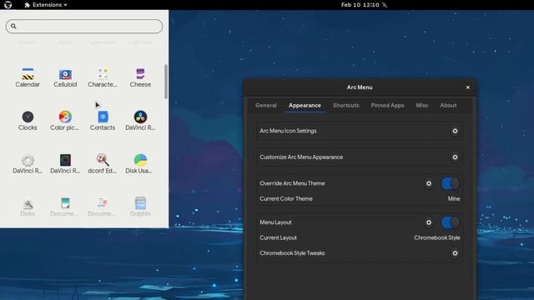Click the app grid scrollbar
The image size is (534, 300).
click(166, 82)
